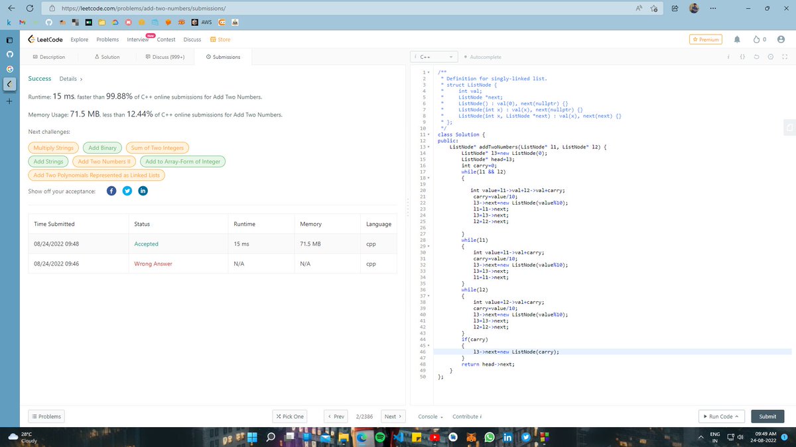Open Problems in the navigation bar
Viewport: 796px width, 447px height.
click(x=107, y=40)
